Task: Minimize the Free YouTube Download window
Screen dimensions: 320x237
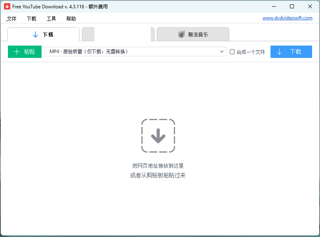Action: point(274,6)
